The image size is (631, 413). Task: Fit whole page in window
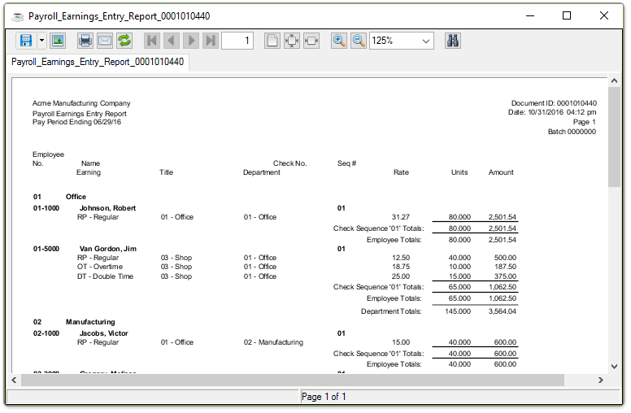(292, 41)
